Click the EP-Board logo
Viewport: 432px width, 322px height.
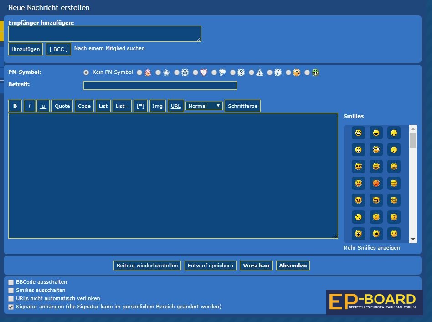point(374,302)
